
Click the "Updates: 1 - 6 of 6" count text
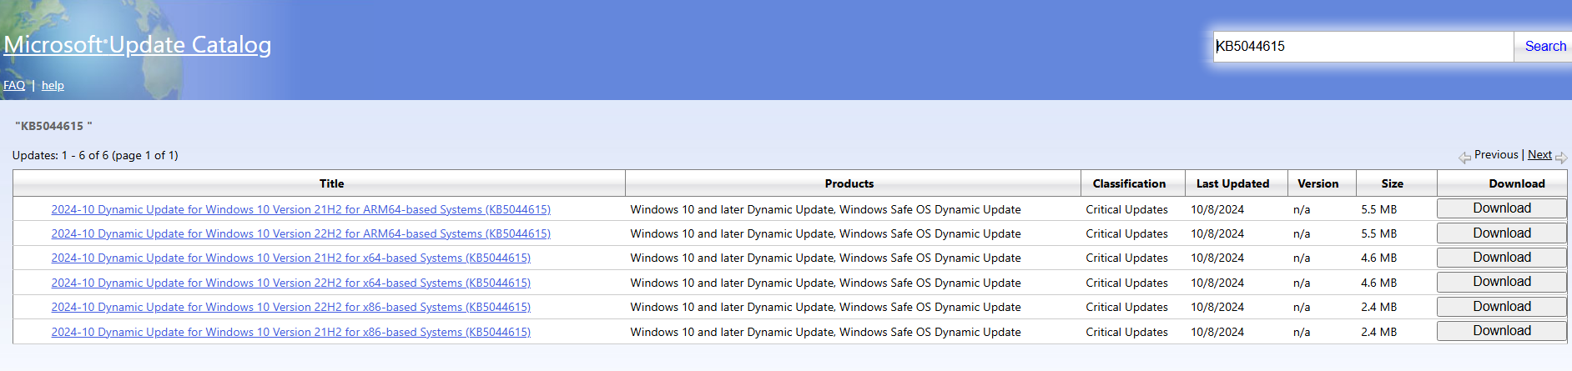tap(95, 155)
